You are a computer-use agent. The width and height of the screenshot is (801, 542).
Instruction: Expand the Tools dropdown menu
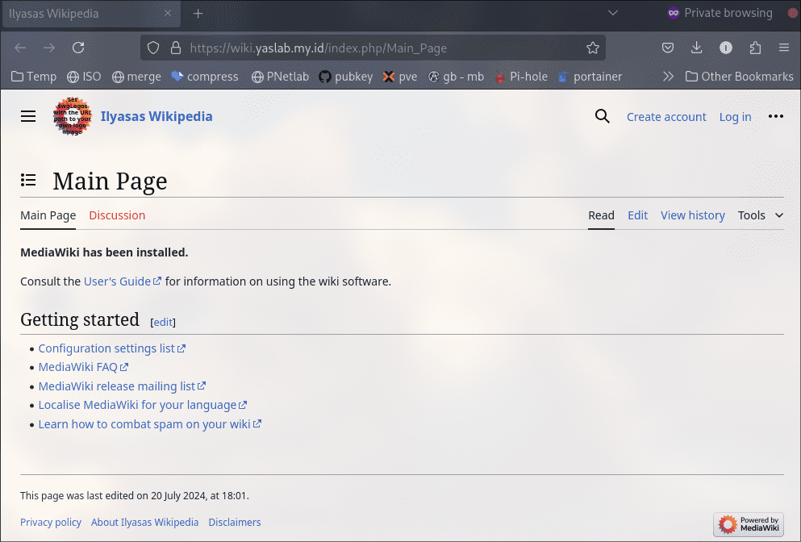click(x=761, y=215)
